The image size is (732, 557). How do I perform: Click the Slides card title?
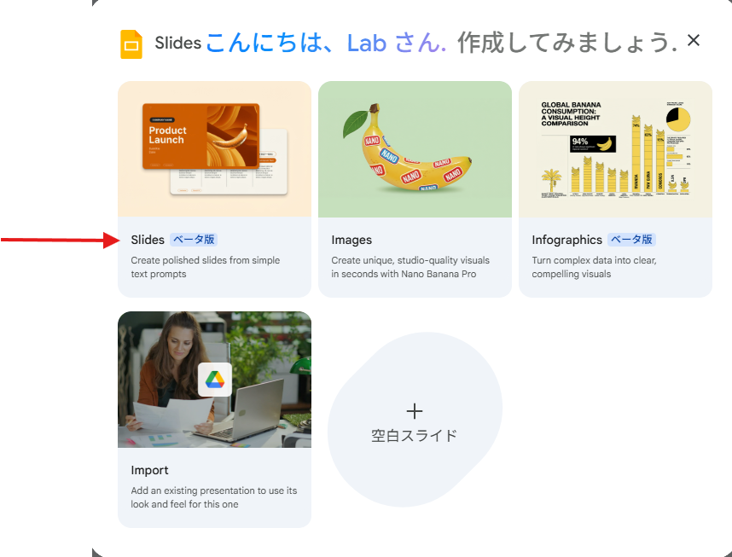tap(148, 240)
